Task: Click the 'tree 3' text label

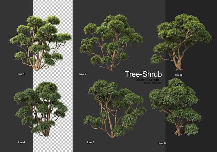Action: pyautogui.click(x=178, y=75)
